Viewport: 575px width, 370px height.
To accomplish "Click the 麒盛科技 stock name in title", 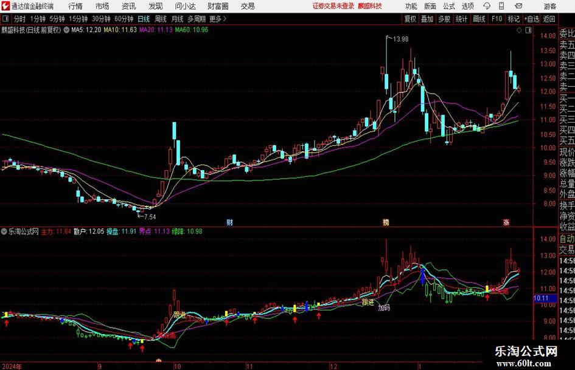I will 370,6.
